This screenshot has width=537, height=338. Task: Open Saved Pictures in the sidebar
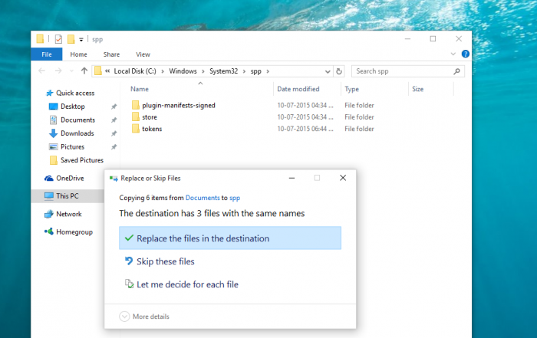click(77, 160)
